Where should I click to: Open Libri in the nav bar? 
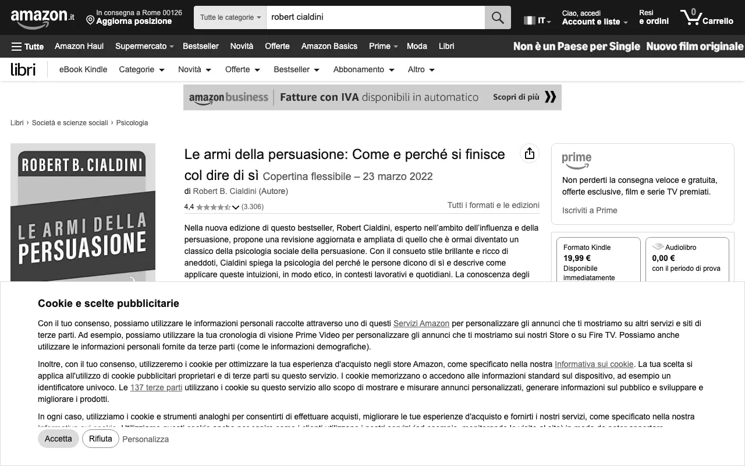446,46
